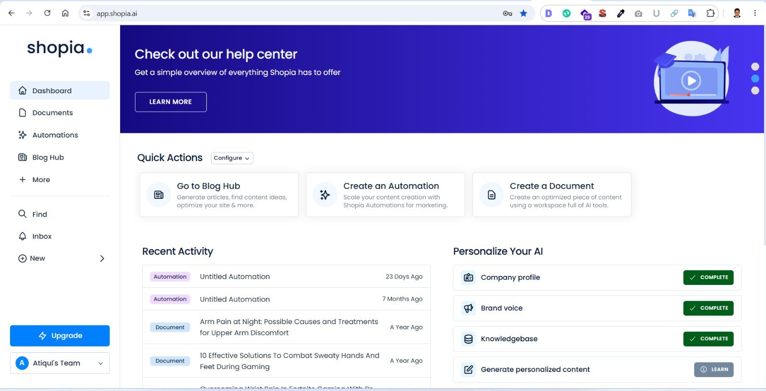Click the color picker eyedropper extension
The image size is (766, 391).
pos(620,13)
